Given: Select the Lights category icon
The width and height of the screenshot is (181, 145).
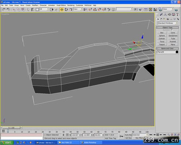Looking at the screenshot, I should pos(164,19).
